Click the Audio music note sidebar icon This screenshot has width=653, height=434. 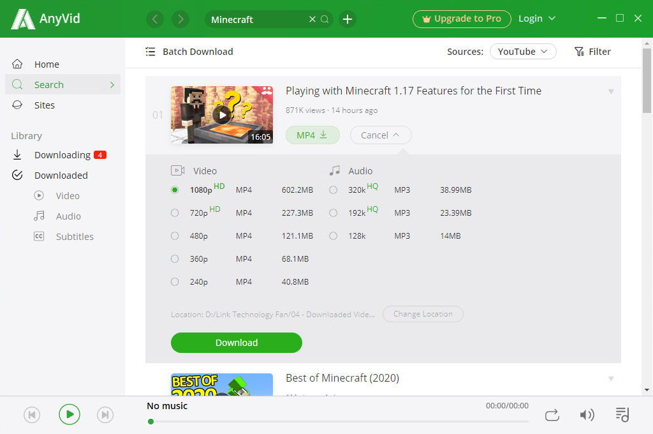[39, 216]
